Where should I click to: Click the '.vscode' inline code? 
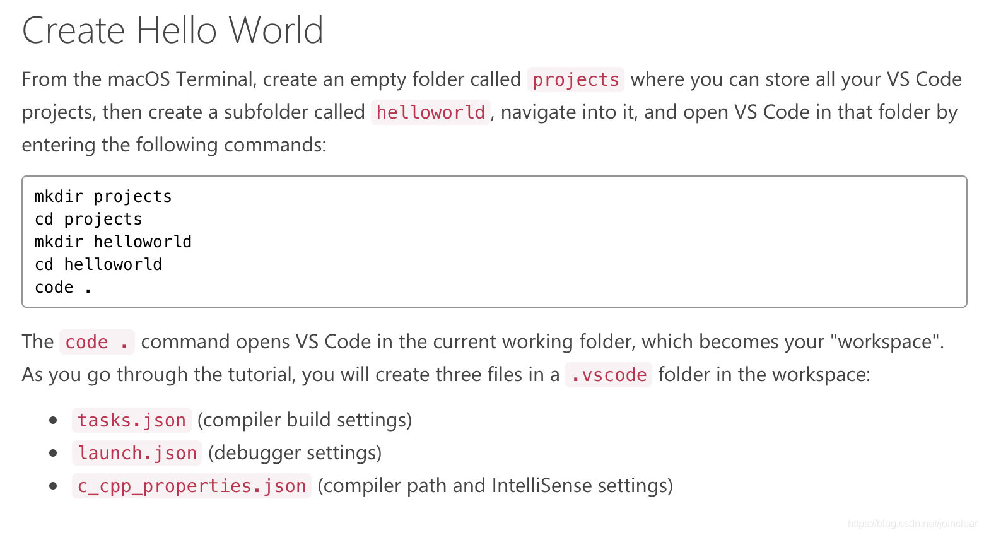point(609,375)
